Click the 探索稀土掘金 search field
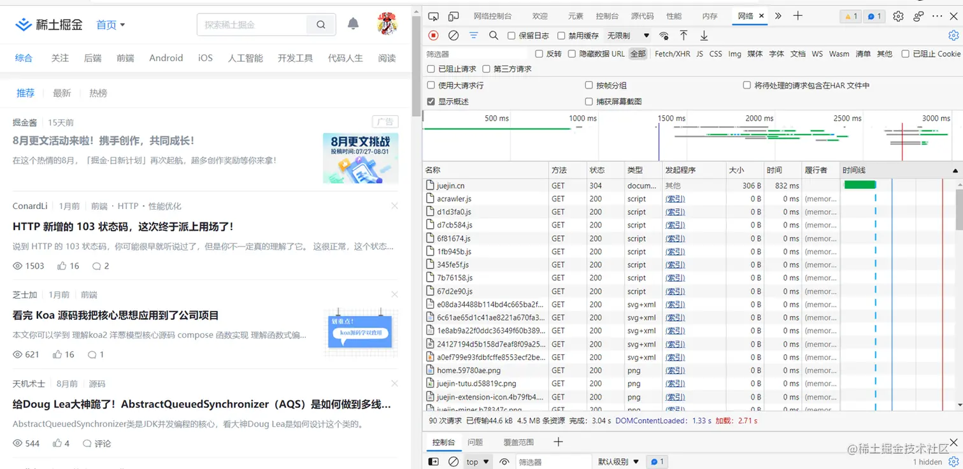963x469 pixels. pyautogui.click(x=252, y=25)
